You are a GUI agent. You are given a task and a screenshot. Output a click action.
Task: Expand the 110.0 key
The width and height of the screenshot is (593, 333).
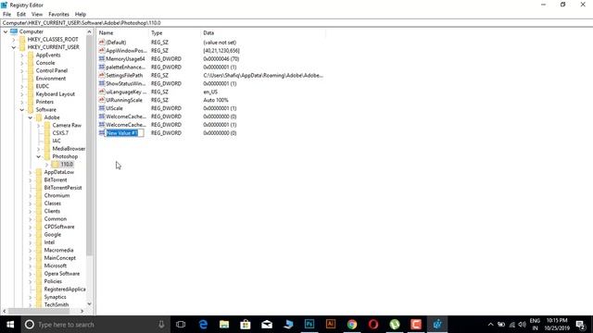pyautogui.click(x=47, y=165)
